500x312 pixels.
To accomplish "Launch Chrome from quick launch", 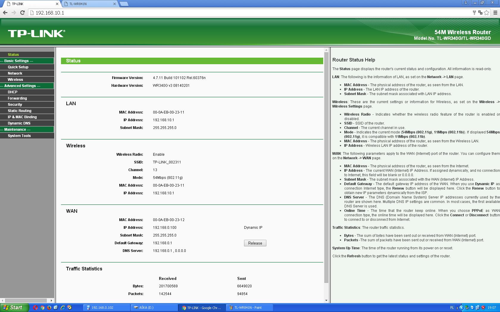I will (x=42, y=308).
